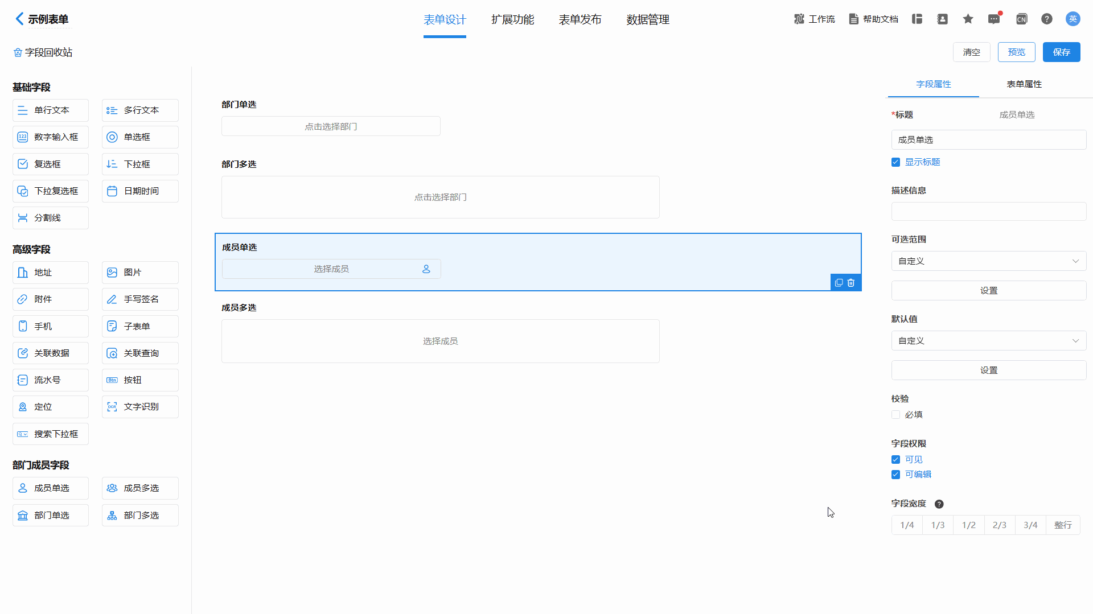
Task: Click the 保存 button
Action: [1061, 52]
